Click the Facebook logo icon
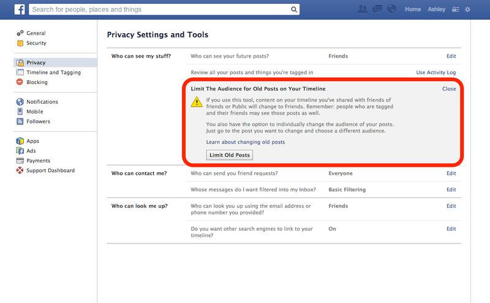The width and height of the screenshot is (490, 303). (x=20, y=9)
